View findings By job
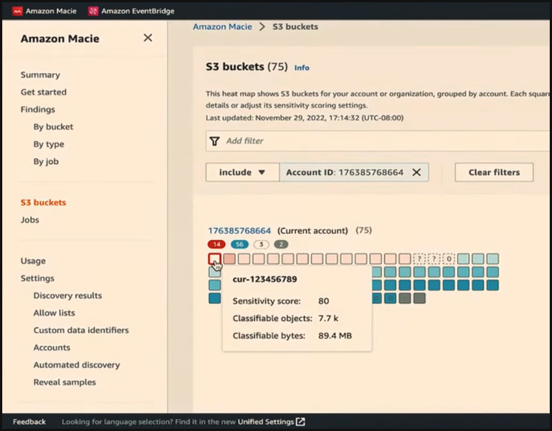552x431 pixels. [x=46, y=162]
